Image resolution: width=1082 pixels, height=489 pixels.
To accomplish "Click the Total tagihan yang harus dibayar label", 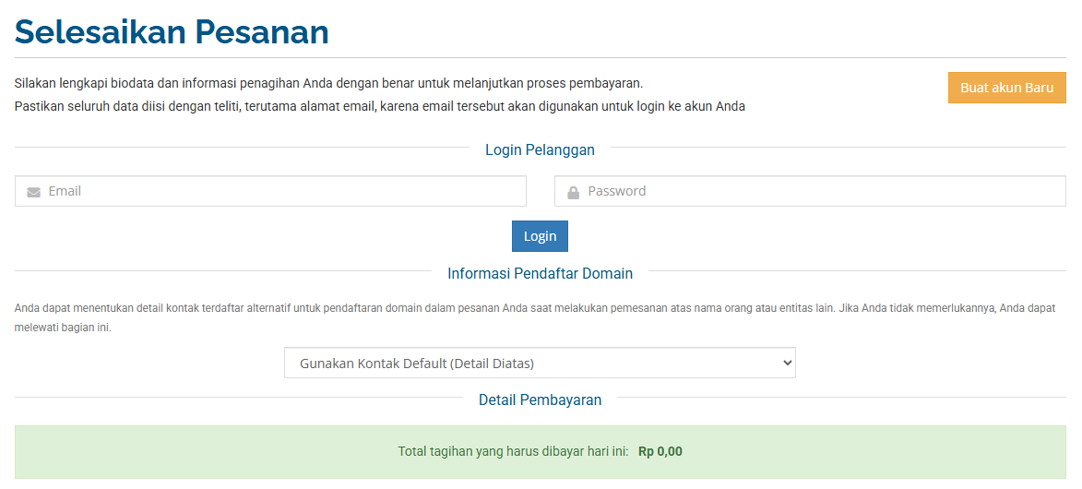I will [x=513, y=451].
